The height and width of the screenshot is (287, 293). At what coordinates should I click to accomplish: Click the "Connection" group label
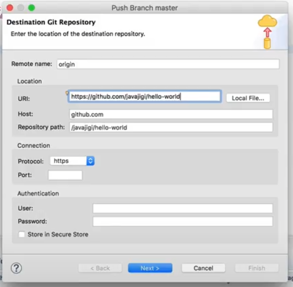click(34, 145)
